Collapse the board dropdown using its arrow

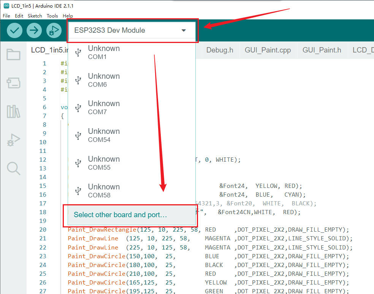point(184,30)
